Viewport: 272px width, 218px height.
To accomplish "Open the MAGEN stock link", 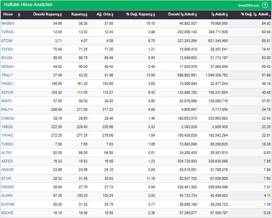I will pyautogui.click(x=8, y=24).
